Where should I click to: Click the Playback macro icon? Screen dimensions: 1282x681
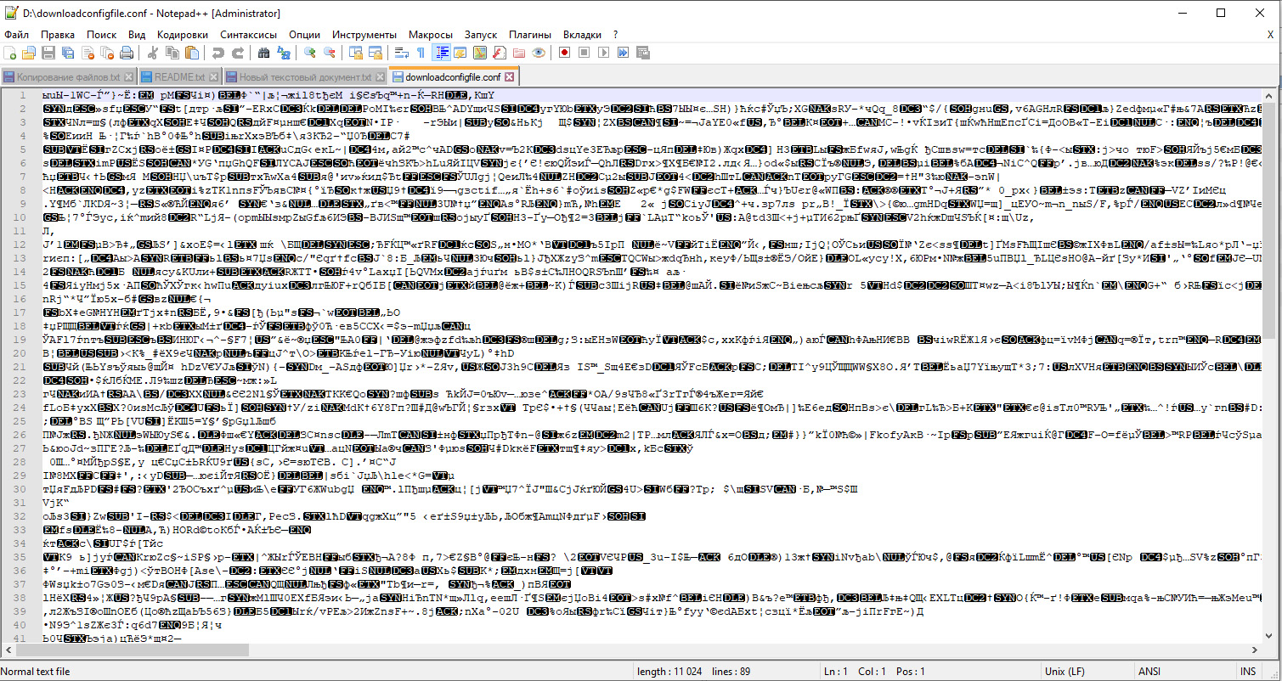coord(604,53)
